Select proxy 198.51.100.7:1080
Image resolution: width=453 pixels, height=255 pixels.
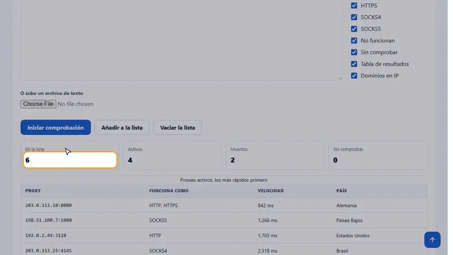click(x=48, y=221)
